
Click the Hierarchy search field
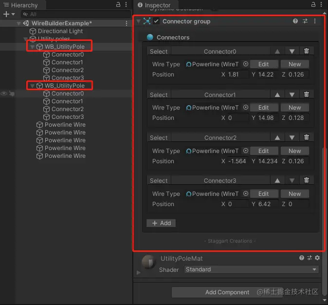click(x=76, y=14)
